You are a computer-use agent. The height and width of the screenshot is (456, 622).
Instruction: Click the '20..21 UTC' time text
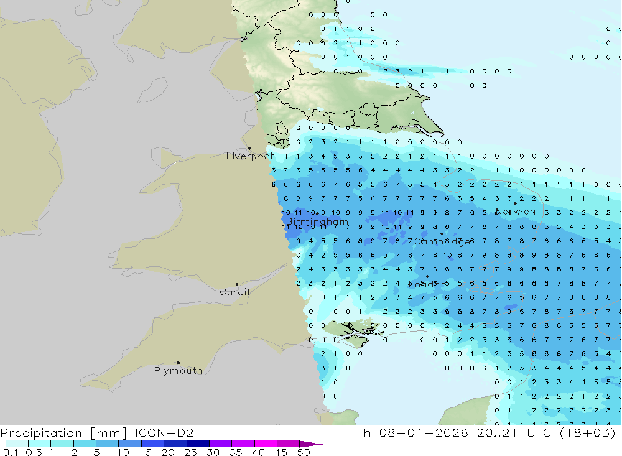[514, 432]
